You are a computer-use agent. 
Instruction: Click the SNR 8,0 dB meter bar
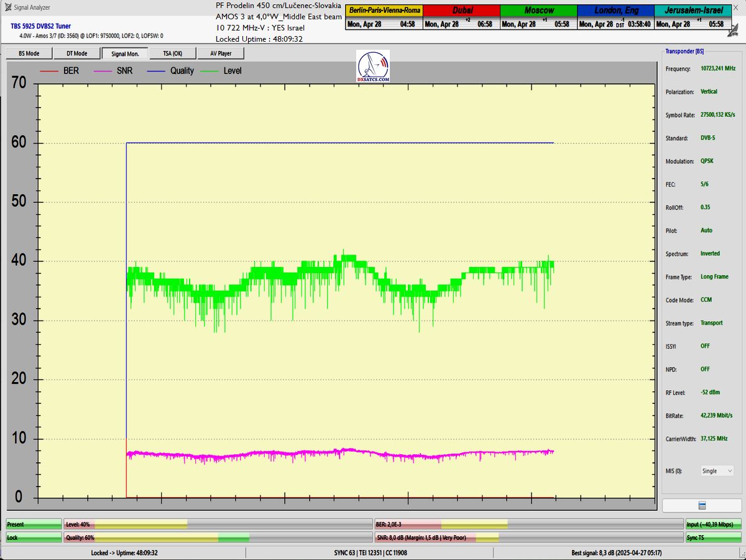[527, 537]
